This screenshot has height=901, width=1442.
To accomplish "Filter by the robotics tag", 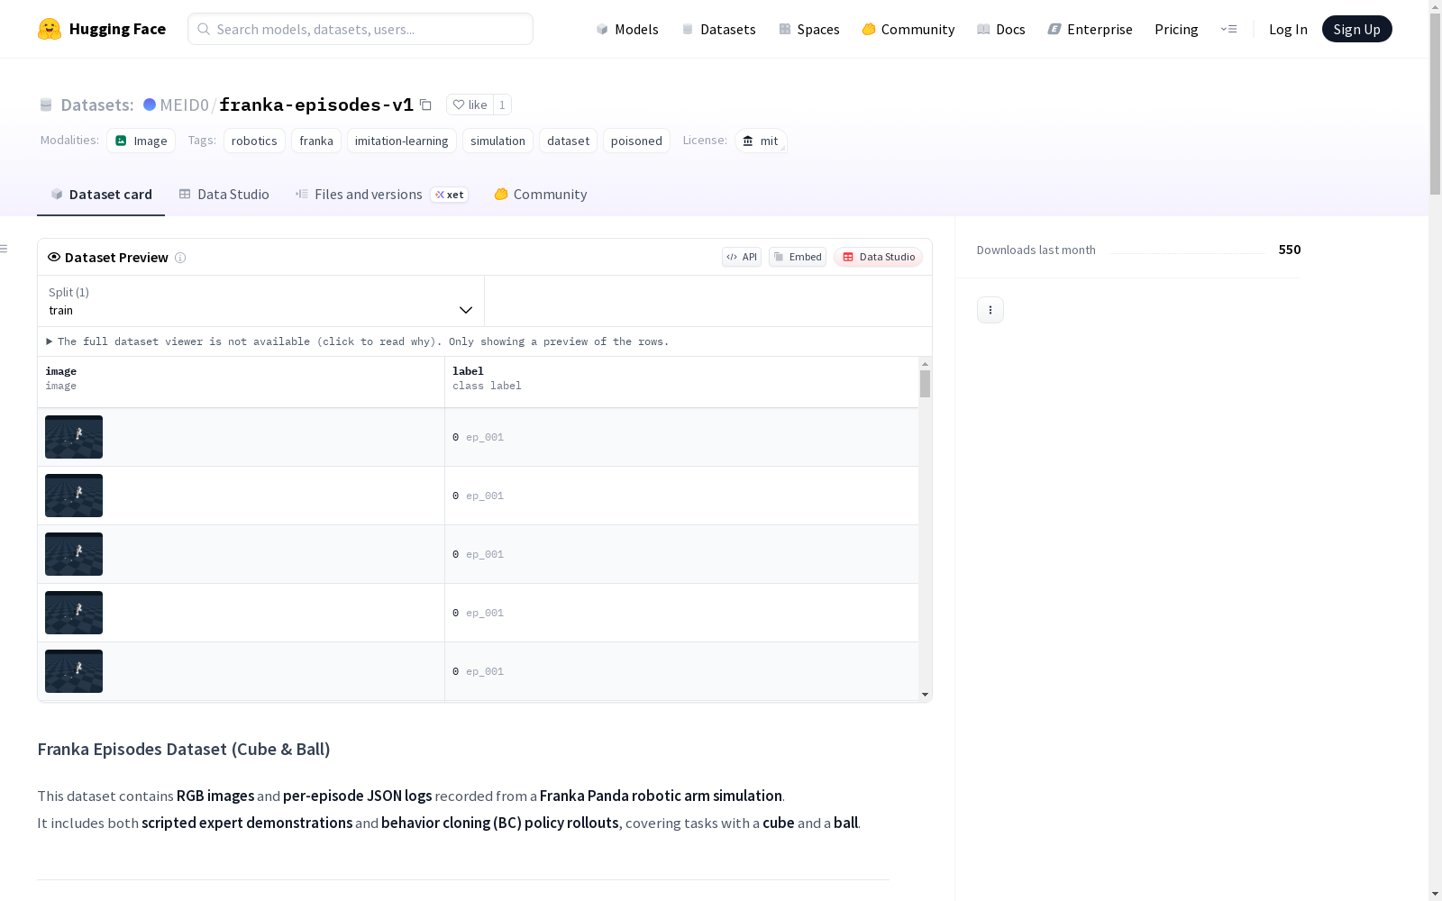I will coord(254,141).
